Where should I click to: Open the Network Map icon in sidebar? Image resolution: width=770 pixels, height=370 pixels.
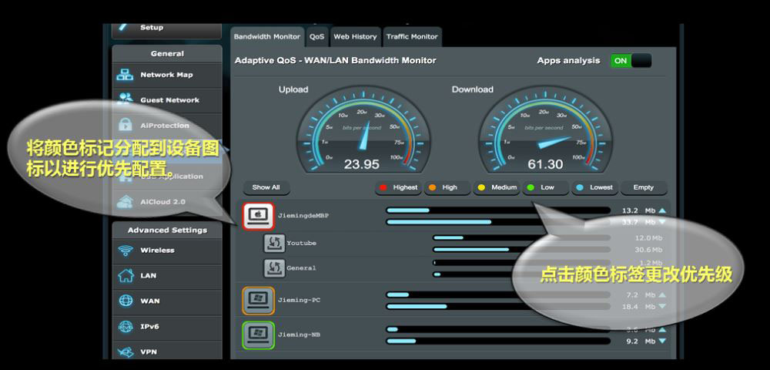tap(125, 76)
